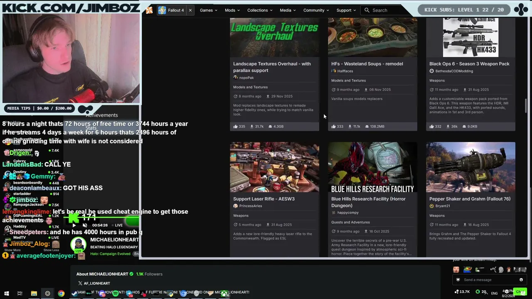Viewport: 532px width, 299px height.
Task: Open HFs - Wasteland Soups - remodel title
Action: 367,64
